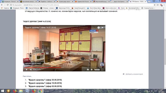Open 'Будьте здоровы' (эфир 16.06.2018) link
The image size is (166, 93).
pos(45,83)
